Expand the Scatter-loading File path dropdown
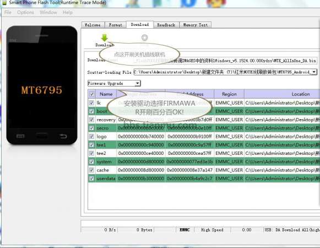Screen dimensions: 320x248 pyautogui.click(x=314, y=72)
